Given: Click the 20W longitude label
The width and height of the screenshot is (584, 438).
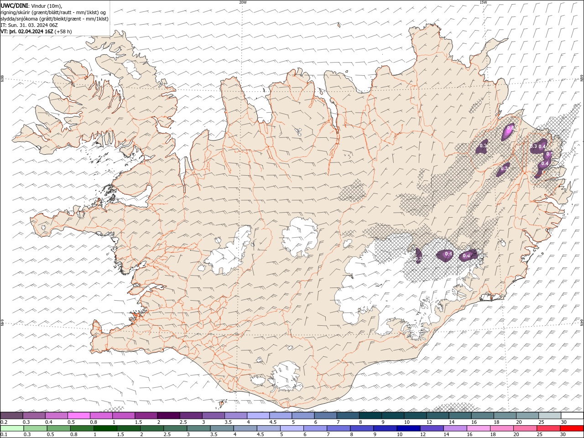Looking at the screenshot, I should 243,2.
